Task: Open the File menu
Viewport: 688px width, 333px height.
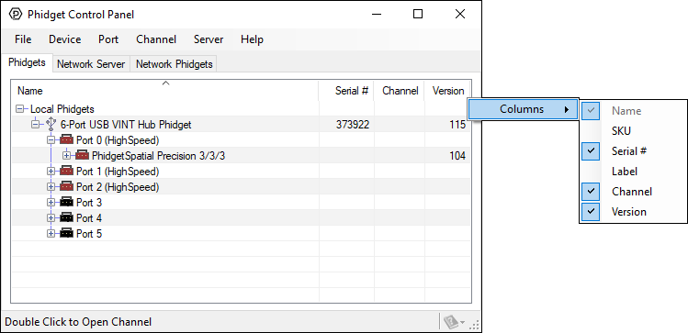Action: 23,39
